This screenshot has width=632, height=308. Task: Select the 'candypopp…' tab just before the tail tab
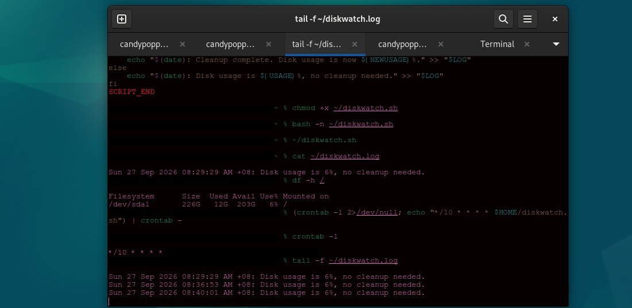click(230, 44)
